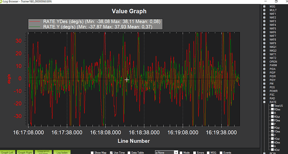Collapse the RATE tree node
The image size is (288, 154).
[x=264, y=102]
